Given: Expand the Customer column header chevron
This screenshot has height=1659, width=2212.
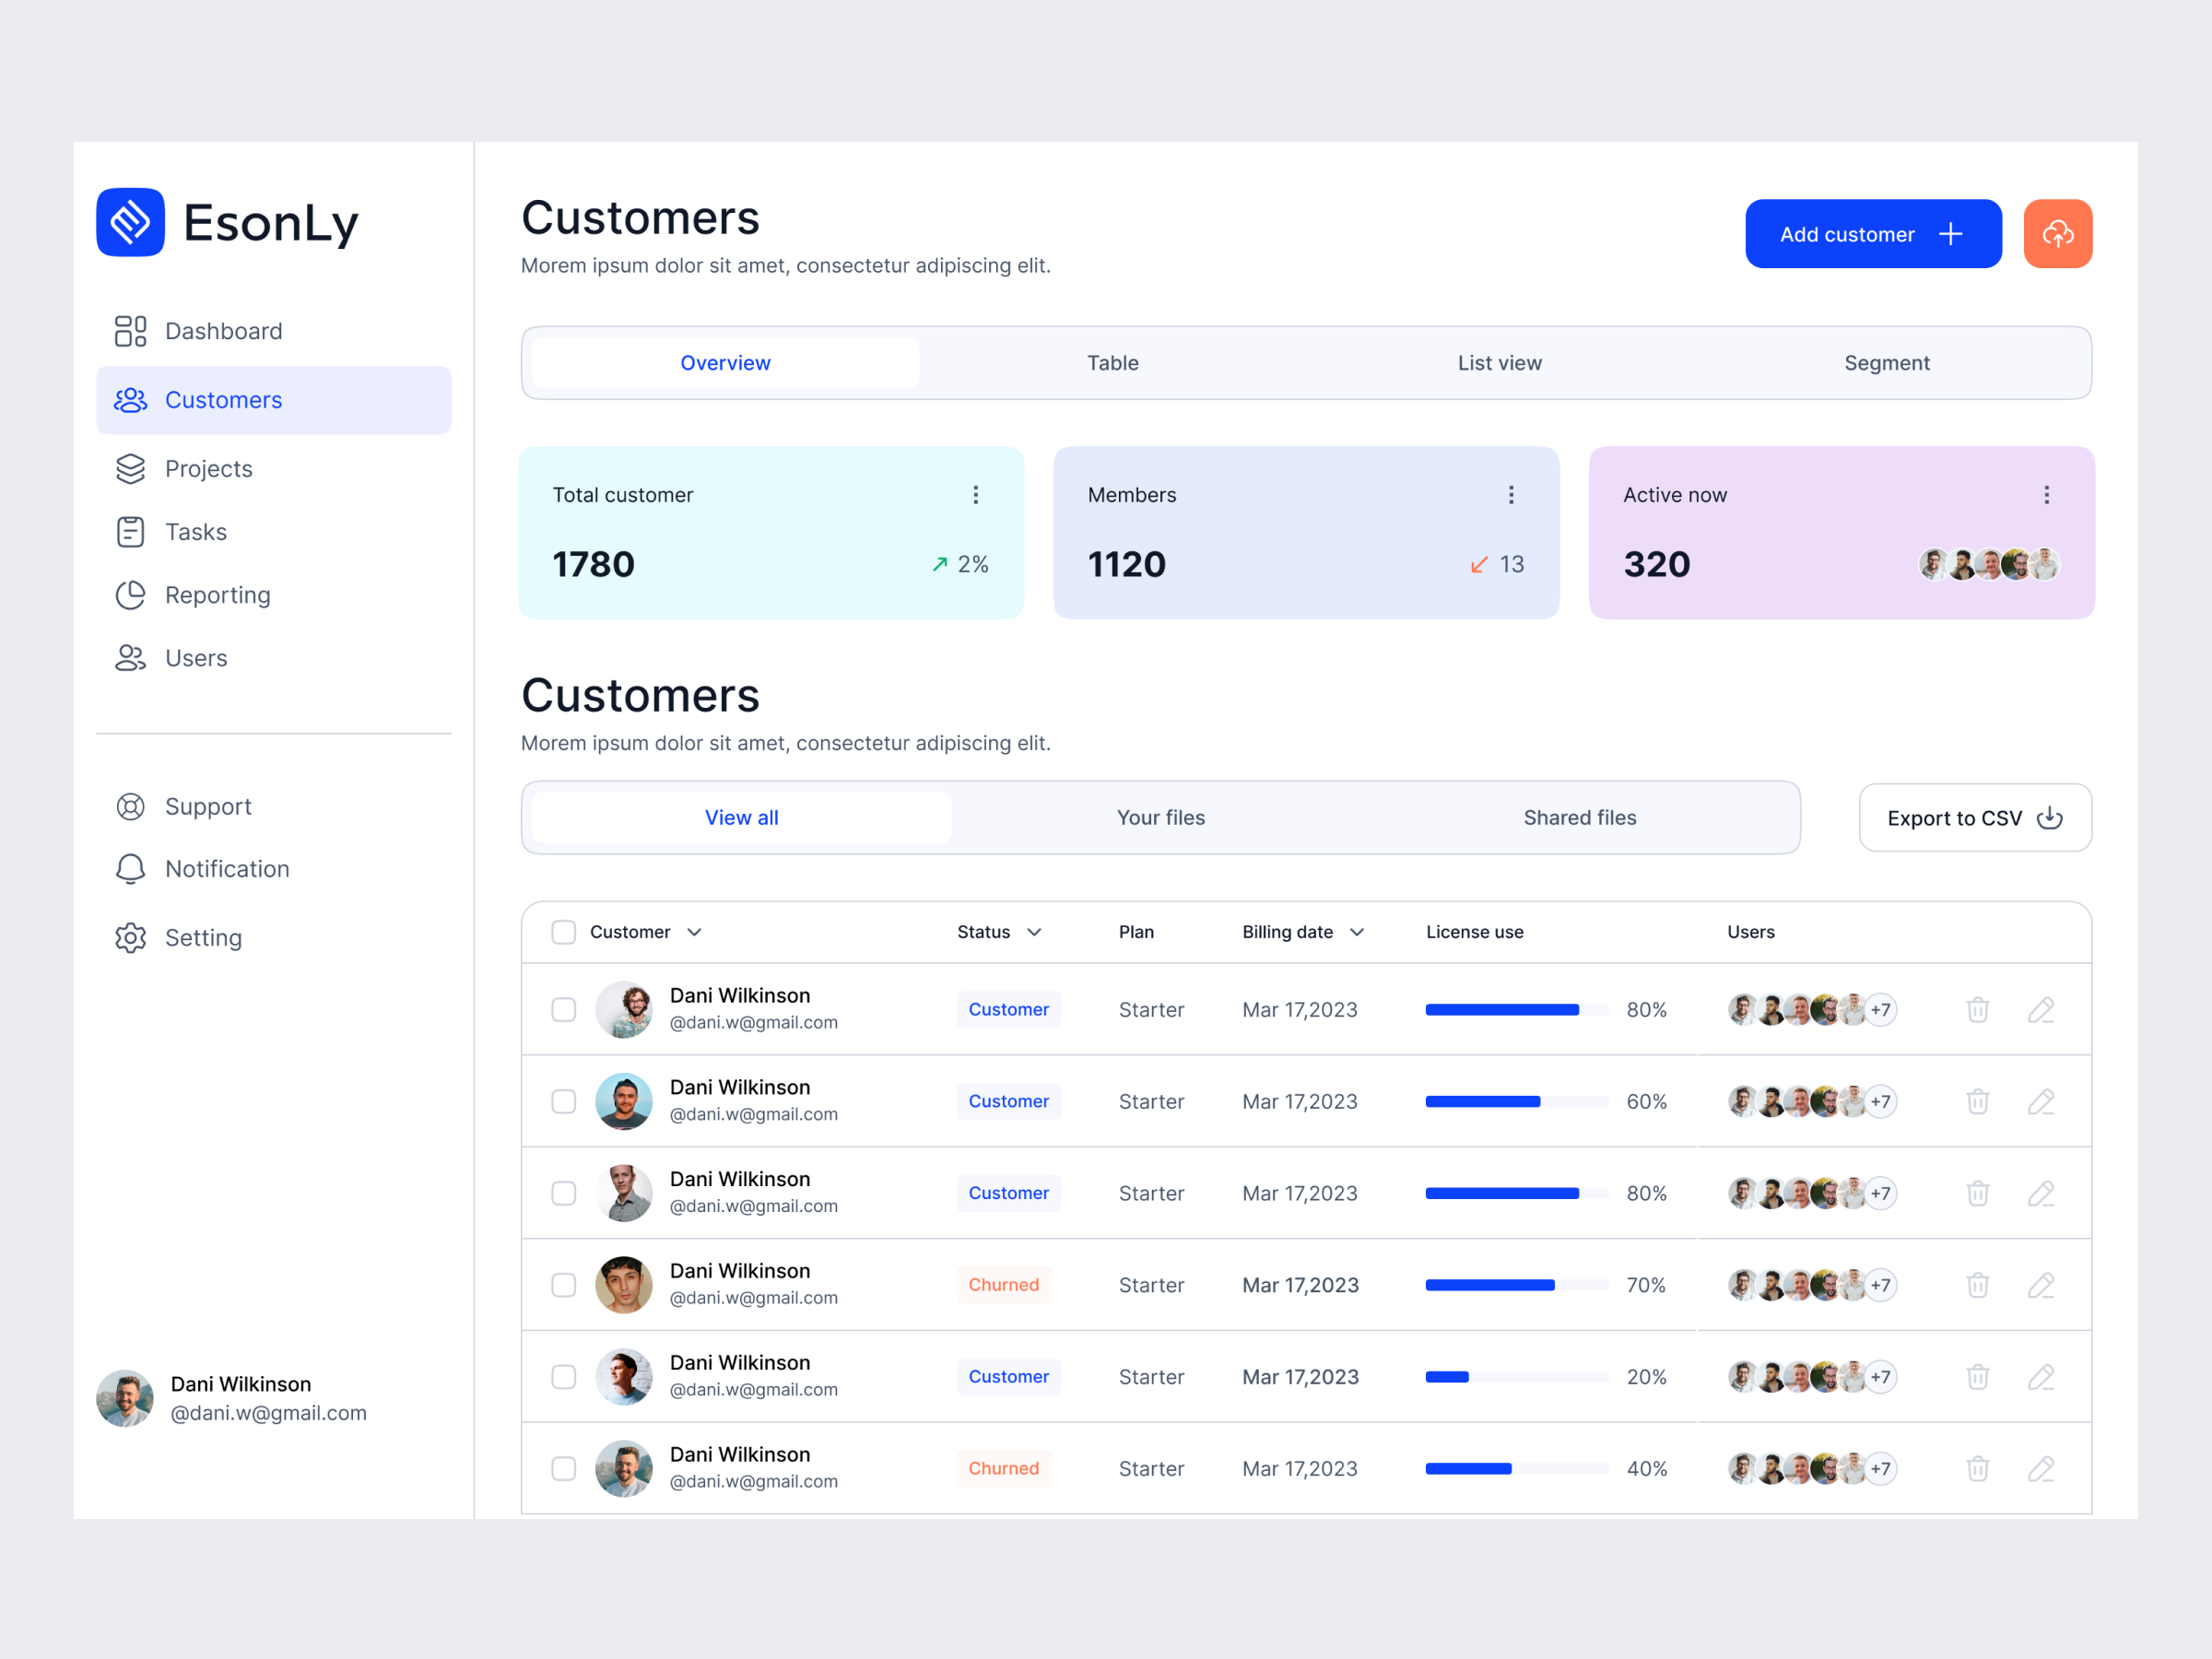Looking at the screenshot, I should 695,931.
